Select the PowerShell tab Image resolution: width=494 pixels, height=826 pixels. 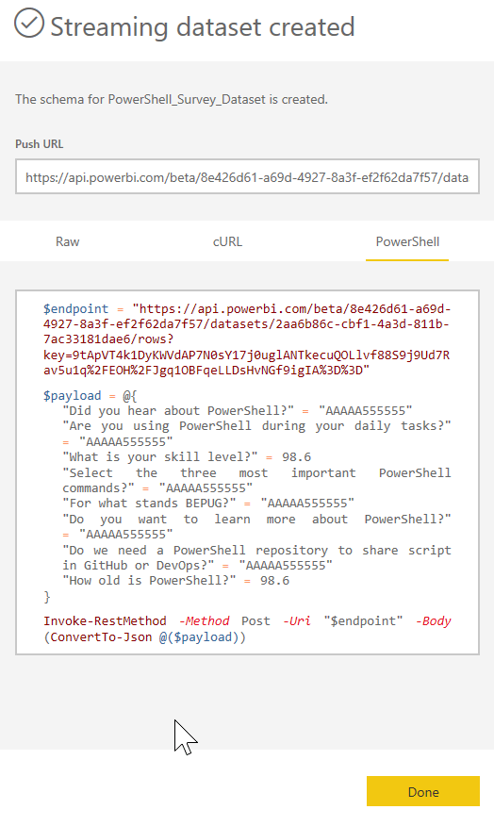[407, 241]
